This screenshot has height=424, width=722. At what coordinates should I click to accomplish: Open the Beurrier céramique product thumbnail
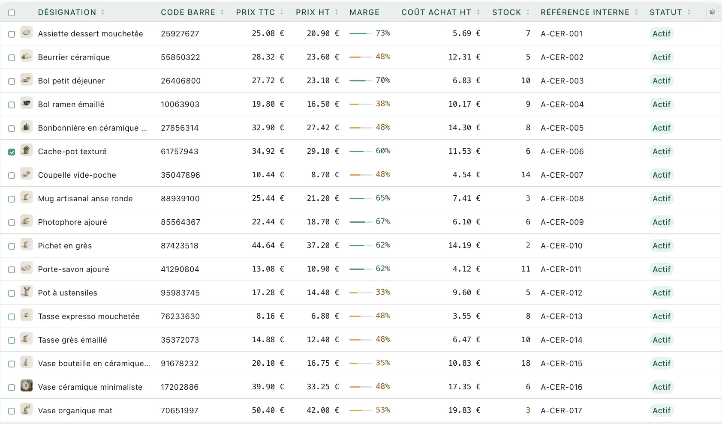(27, 56)
